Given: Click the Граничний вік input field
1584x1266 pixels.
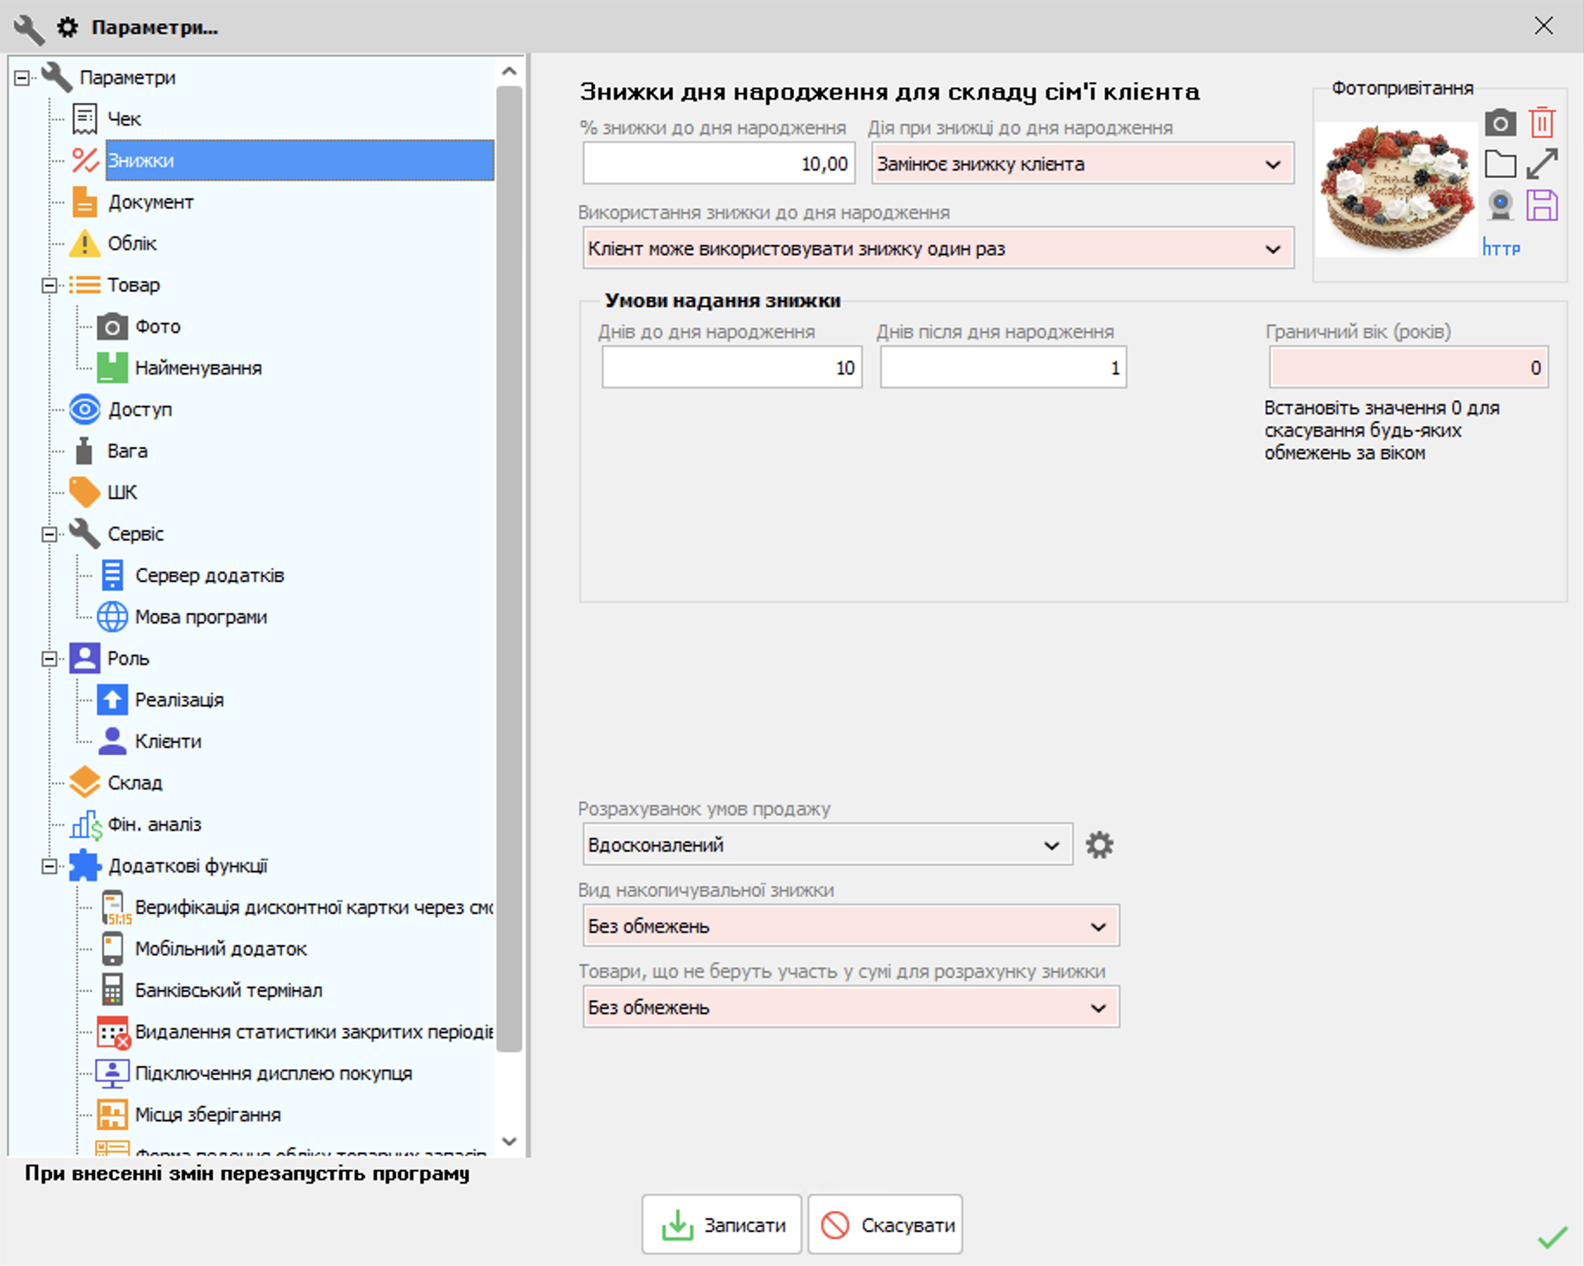Looking at the screenshot, I should tap(1408, 368).
